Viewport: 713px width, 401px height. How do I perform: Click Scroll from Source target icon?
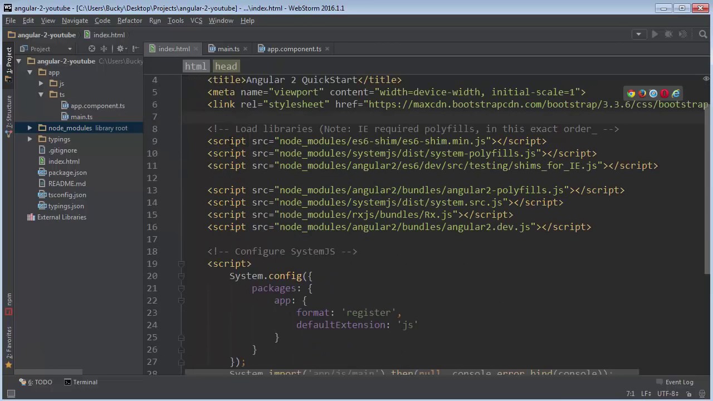[x=92, y=48]
